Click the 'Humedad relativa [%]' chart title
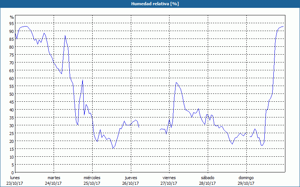The height and width of the screenshot is (187, 300). 150,4
